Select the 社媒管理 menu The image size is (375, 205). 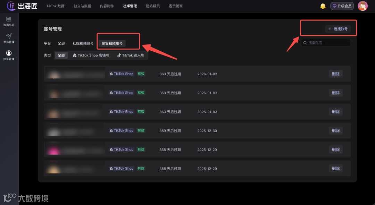tap(130, 6)
